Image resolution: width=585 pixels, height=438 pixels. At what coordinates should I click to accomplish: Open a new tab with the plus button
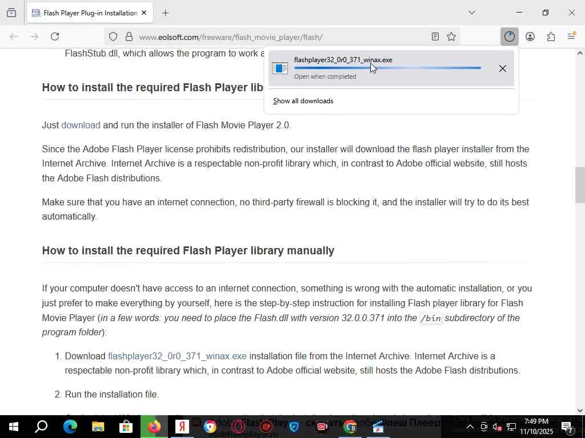pyautogui.click(x=165, y=13)
